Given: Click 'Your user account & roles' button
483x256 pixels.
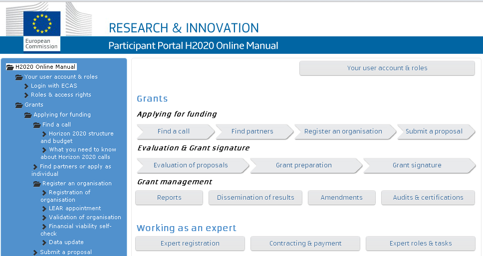Looking at the screenshot, I should (x=387, y=68).
